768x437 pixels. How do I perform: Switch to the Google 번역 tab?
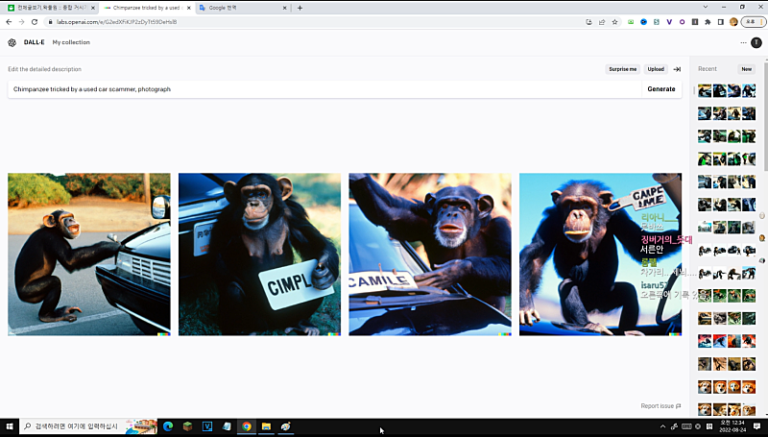click(233, 7)
